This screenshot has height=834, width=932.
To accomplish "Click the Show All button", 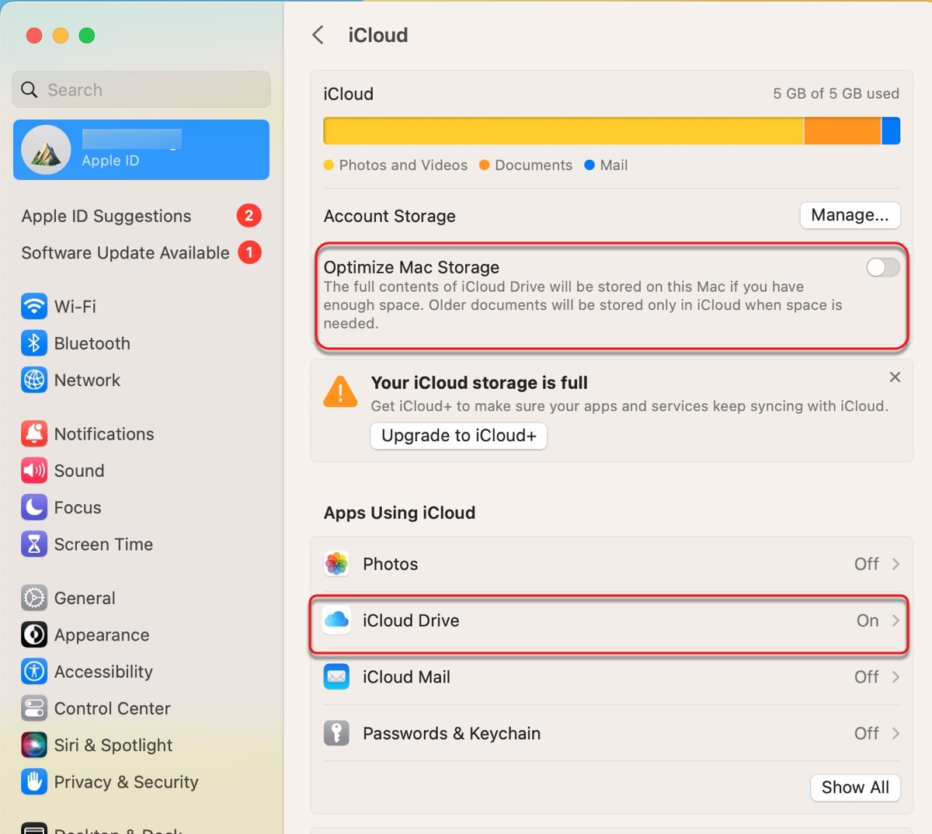I will (855, 787).
